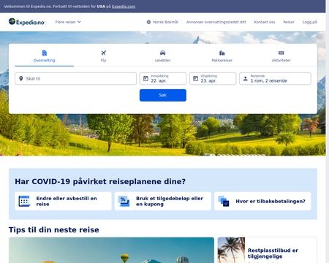Click the Pakkereiser icon

coord(222,53)
